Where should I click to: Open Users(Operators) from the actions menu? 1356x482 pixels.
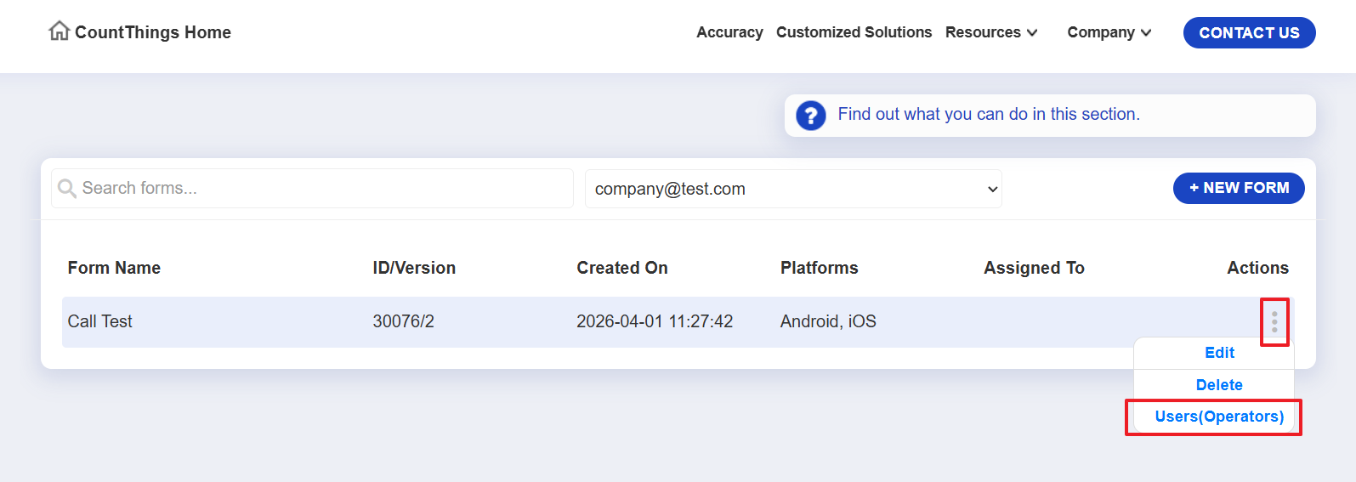pos(1218,417)
